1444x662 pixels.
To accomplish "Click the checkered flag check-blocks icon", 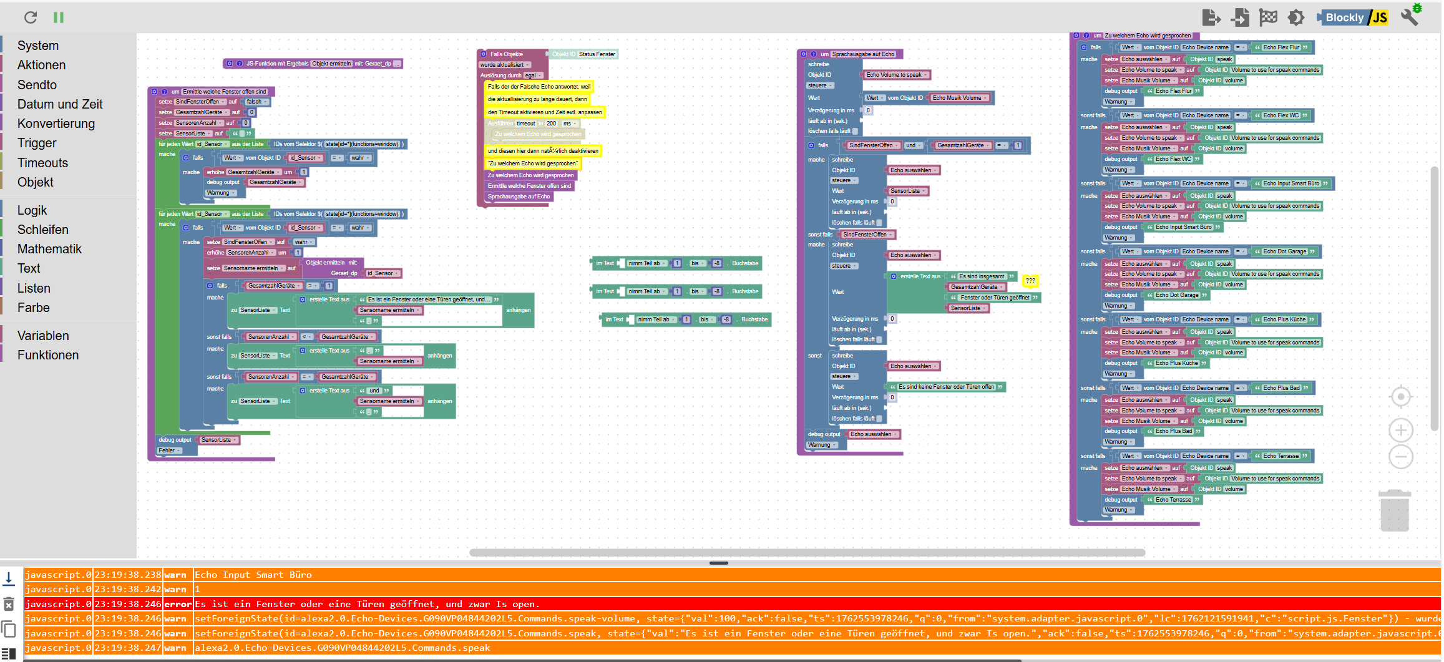I will pos(1268,17).
